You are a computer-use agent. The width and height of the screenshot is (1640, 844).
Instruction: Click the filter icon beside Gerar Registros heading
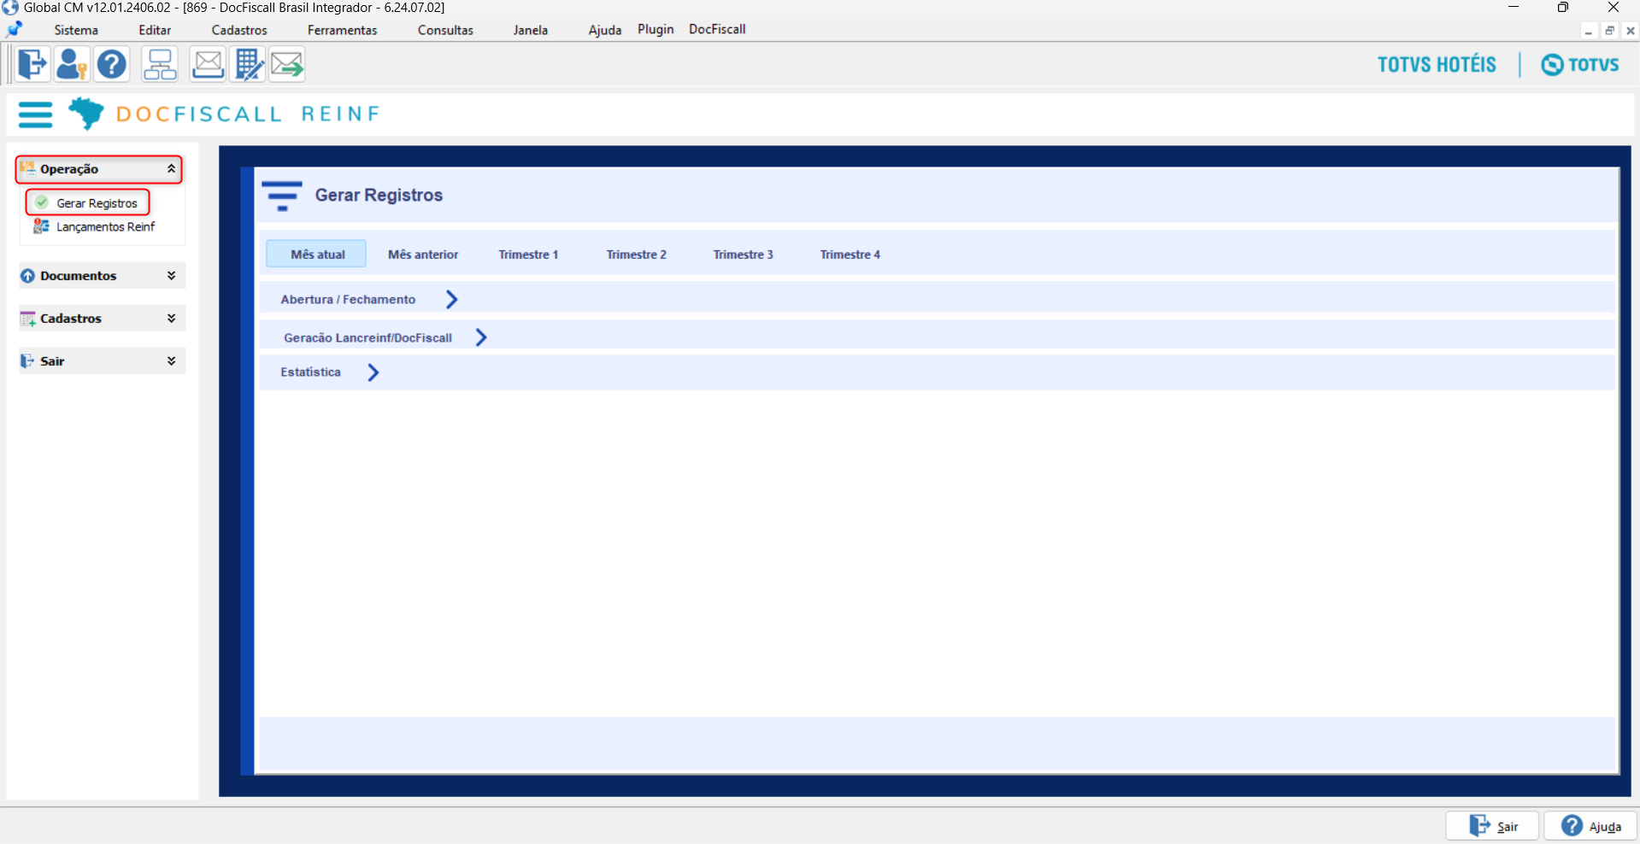click(282, 196)
